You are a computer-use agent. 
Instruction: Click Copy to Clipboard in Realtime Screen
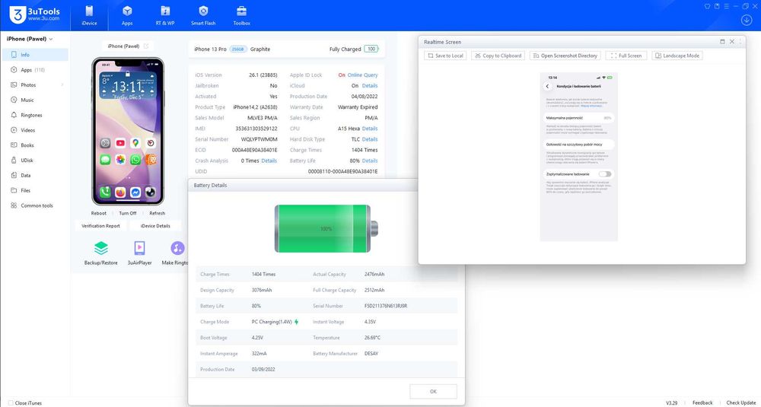point(498,56)
